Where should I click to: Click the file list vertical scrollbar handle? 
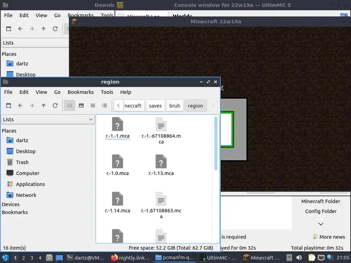point(216,143)
